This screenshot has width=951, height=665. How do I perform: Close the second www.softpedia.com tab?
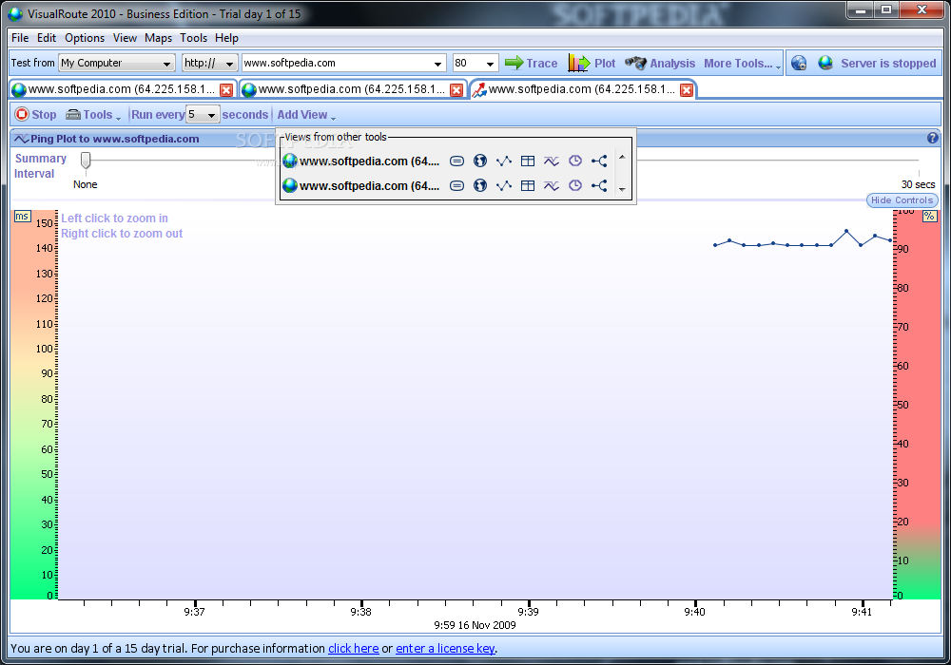click(456, 90)
